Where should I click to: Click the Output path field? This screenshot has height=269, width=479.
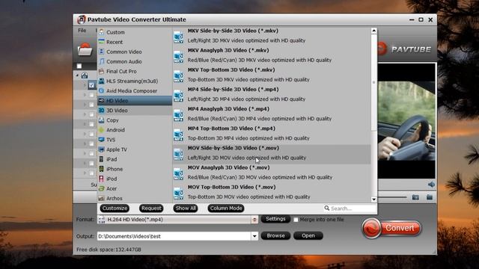[174, 236]
